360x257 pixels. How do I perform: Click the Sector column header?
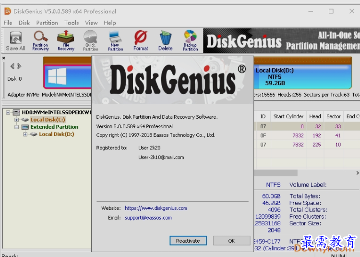point(334,116)
